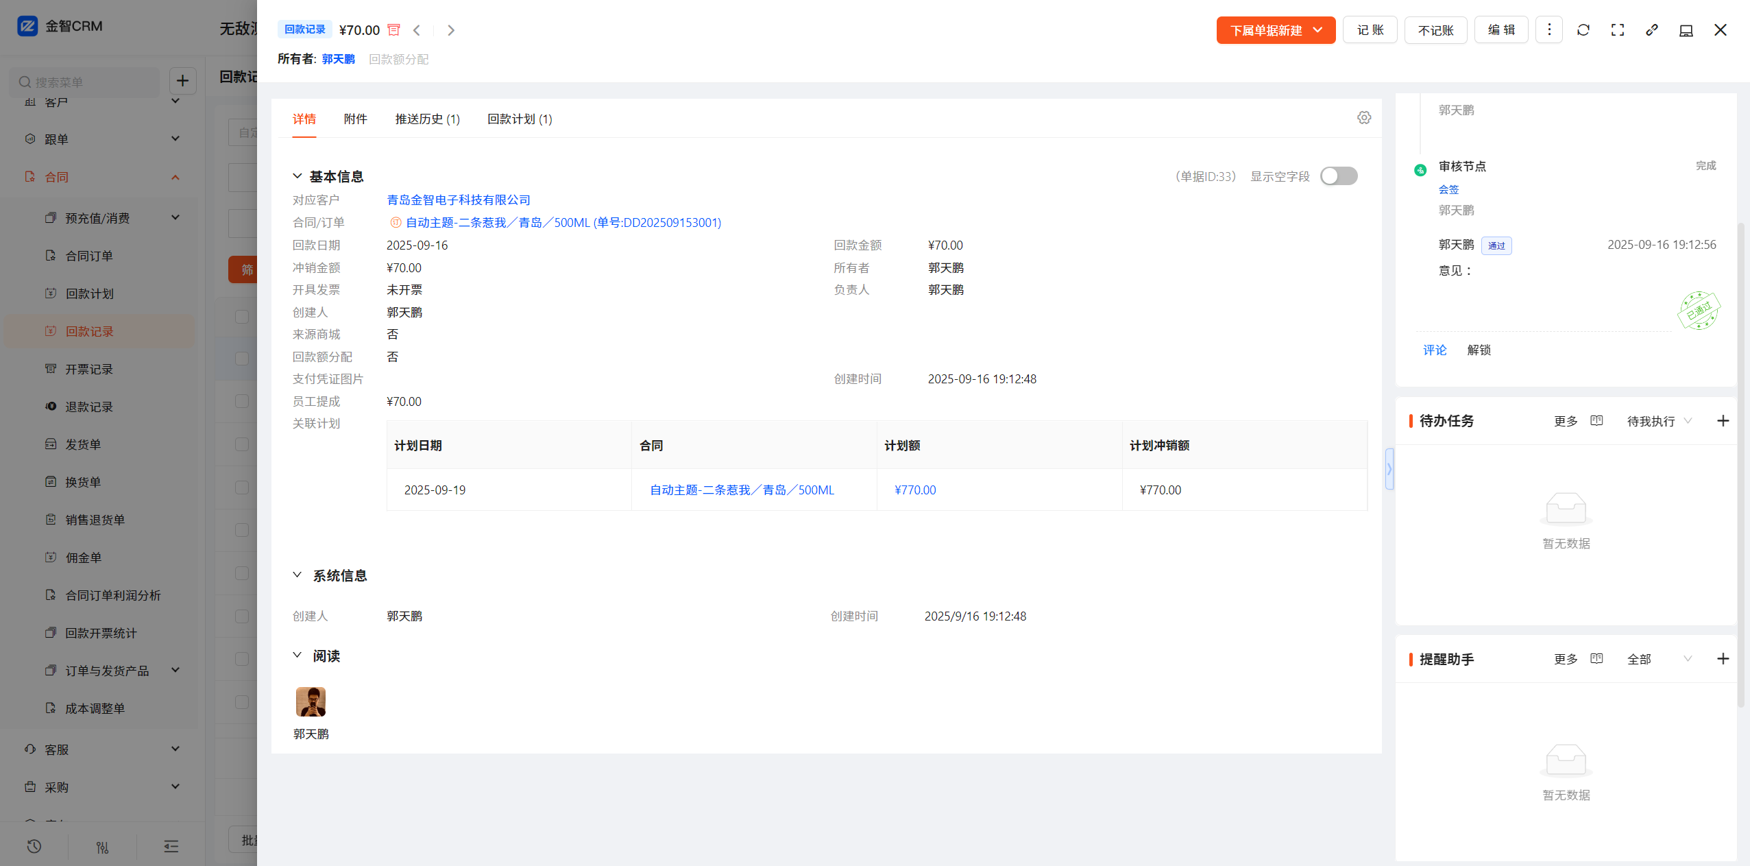Click the copy link icon

click(x=1651, y=30)
